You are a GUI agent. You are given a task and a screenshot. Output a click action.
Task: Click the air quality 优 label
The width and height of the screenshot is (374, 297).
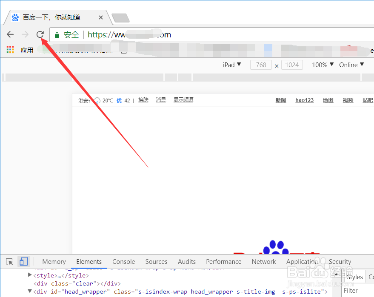[x=119, y=101]
